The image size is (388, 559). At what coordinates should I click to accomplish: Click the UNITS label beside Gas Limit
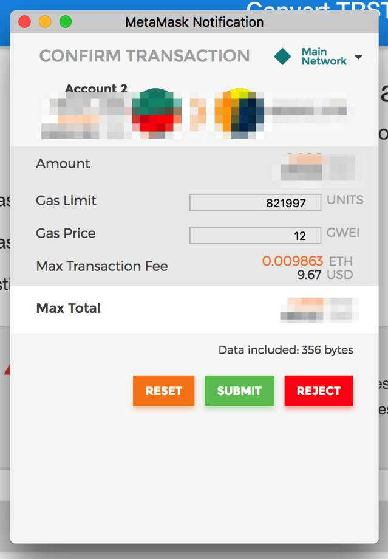tap(345, 200)
